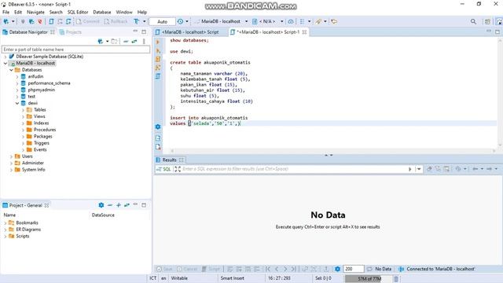The height and width of the screenshot is (283, 503).
Task: Open the SQL Editor menu
Action: 78,12
